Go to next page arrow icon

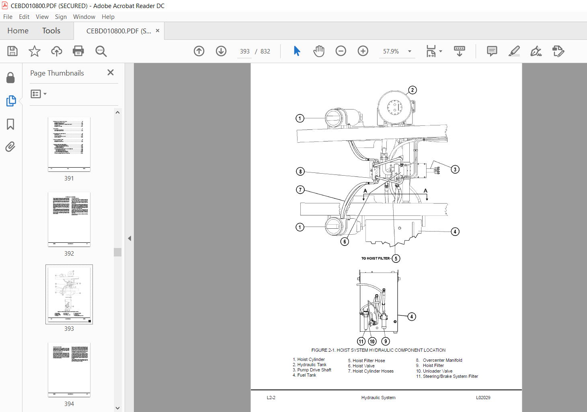pyautogui.click(x=221, y=51)
